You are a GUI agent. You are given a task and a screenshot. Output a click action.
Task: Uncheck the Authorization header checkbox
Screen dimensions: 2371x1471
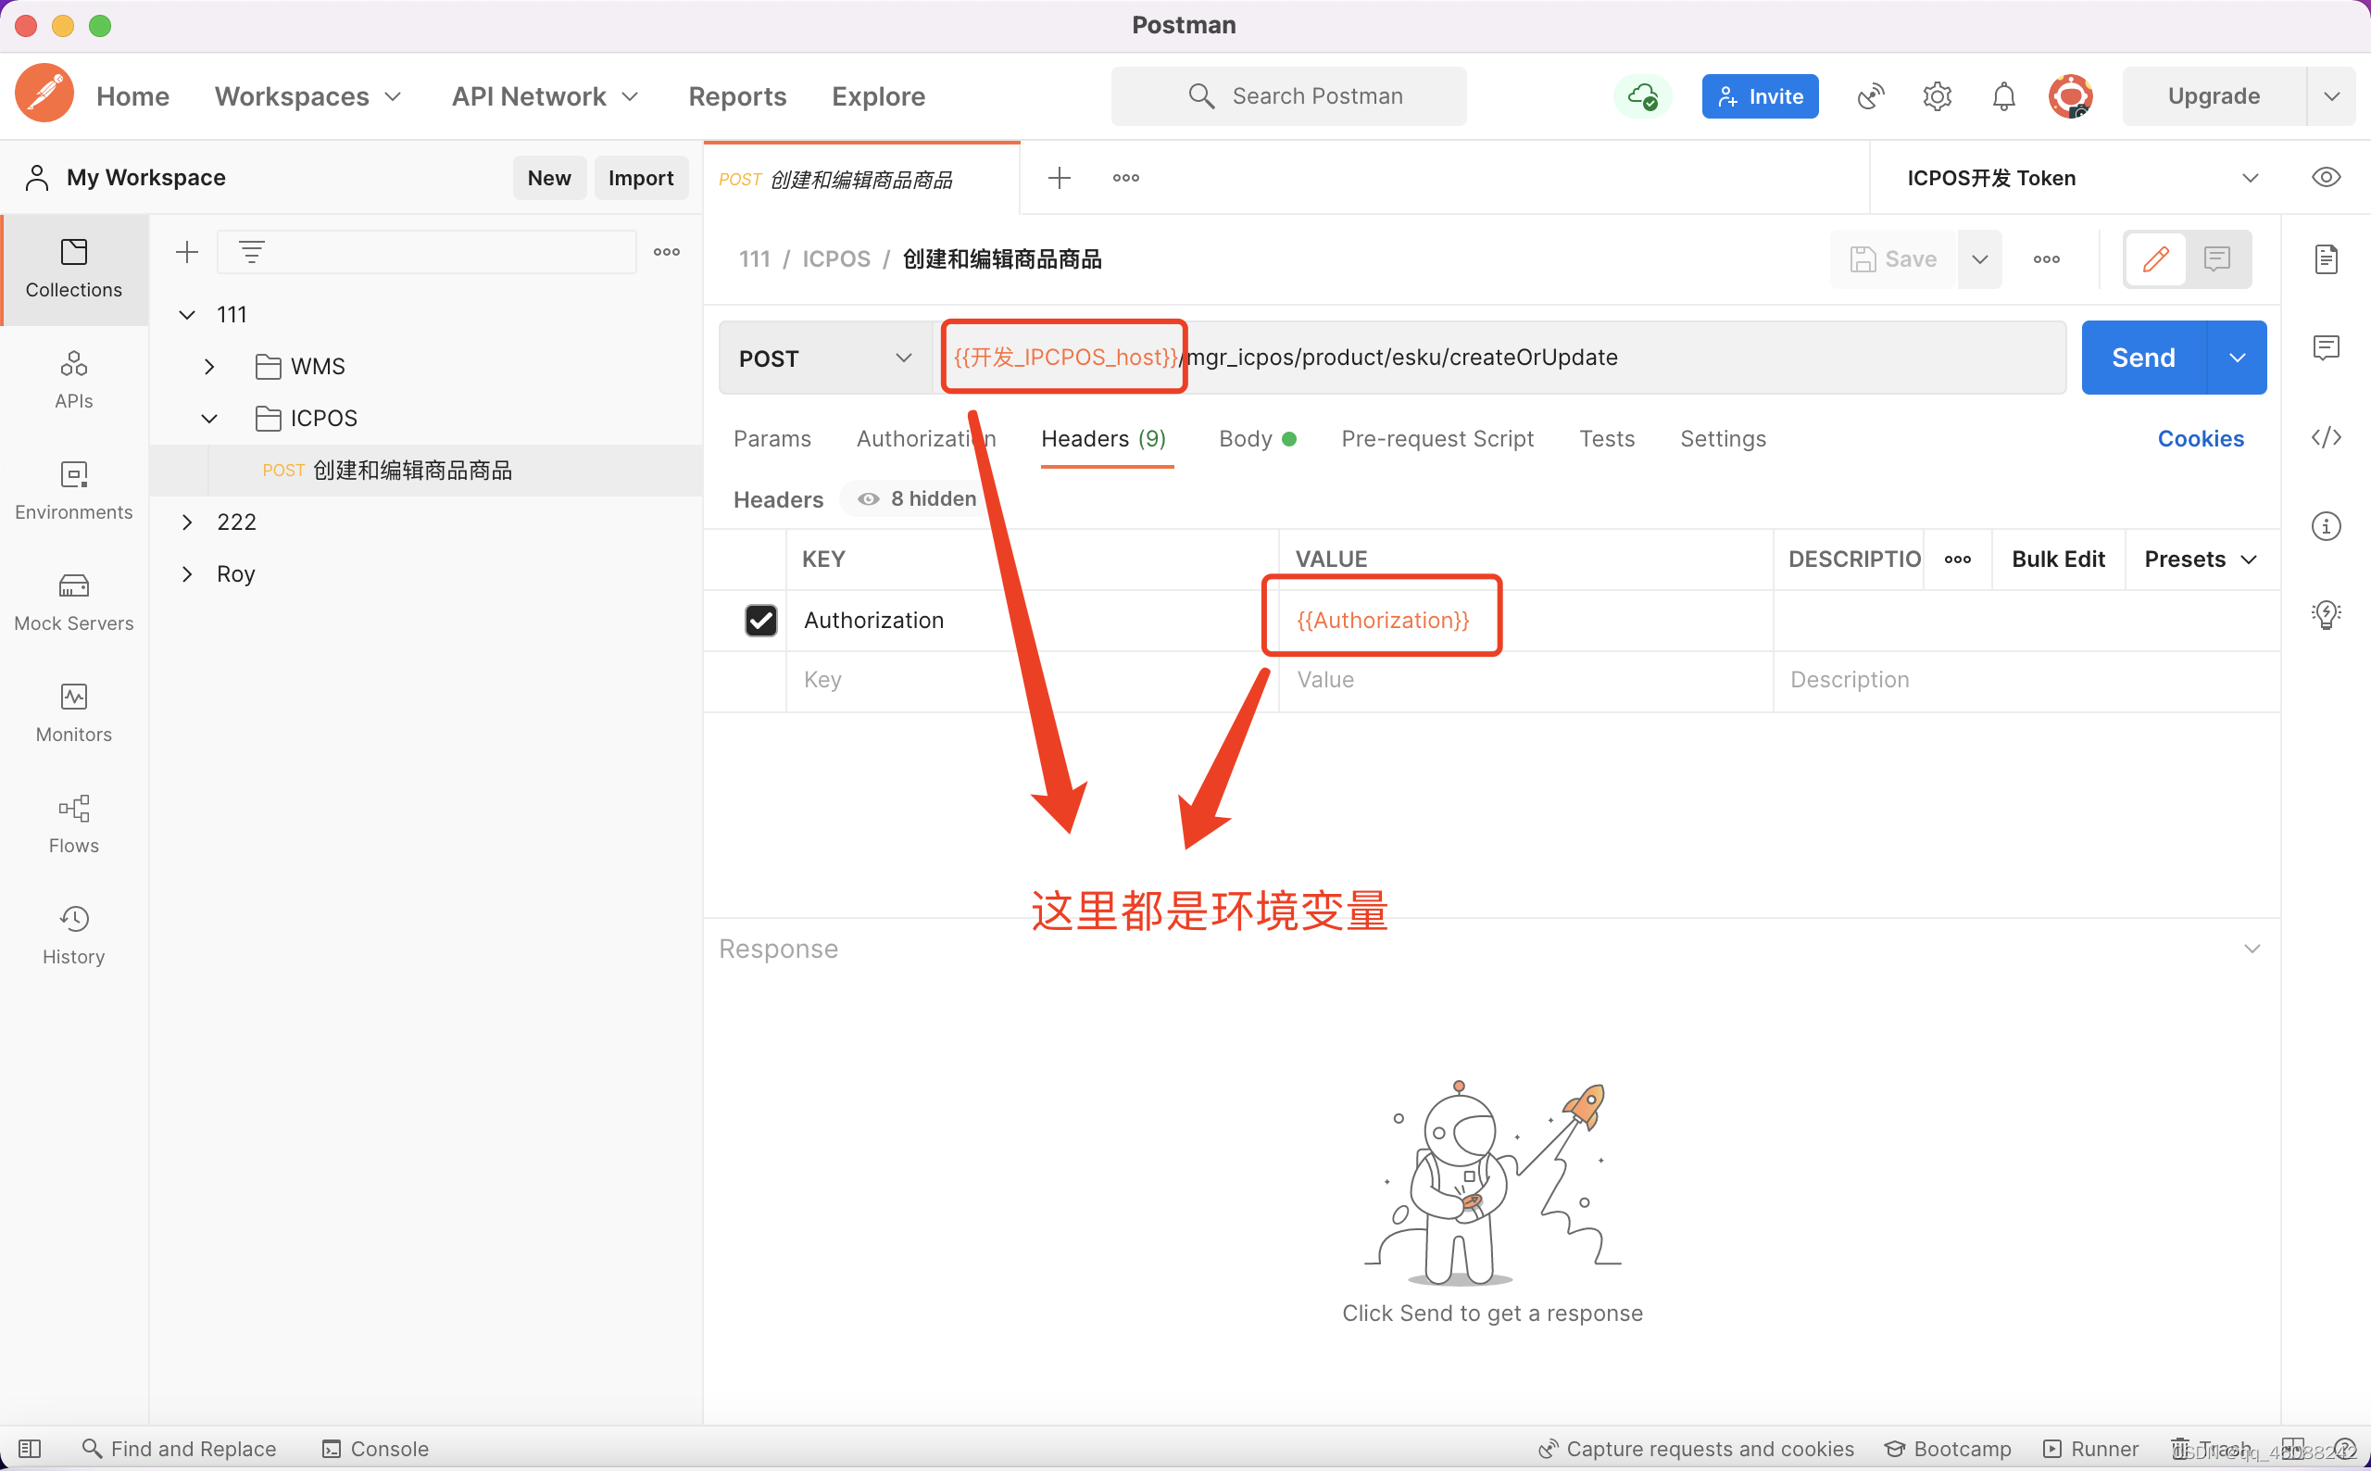[760, 620]
